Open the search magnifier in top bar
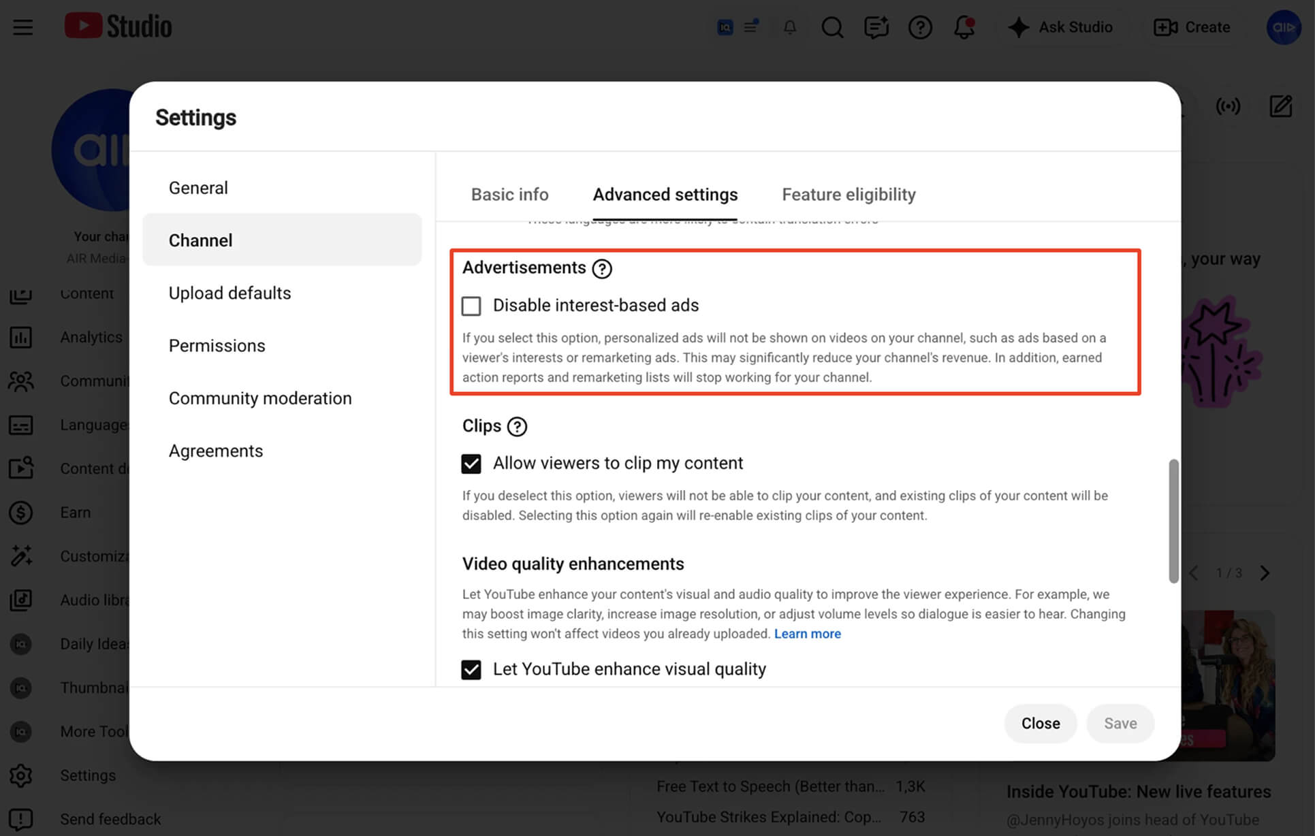Screen dimensions: 1315x836 click(x=832, y=27)
